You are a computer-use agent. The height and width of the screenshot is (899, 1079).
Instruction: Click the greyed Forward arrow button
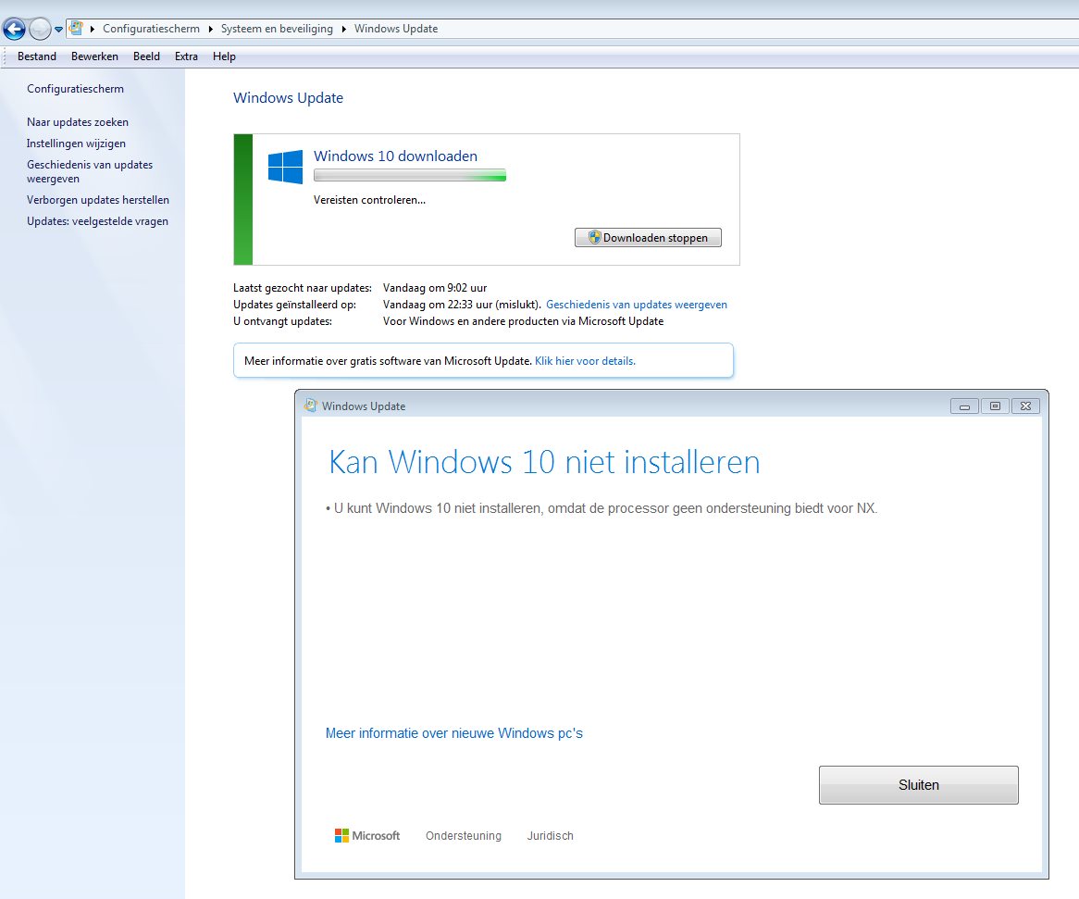point(40,29)
